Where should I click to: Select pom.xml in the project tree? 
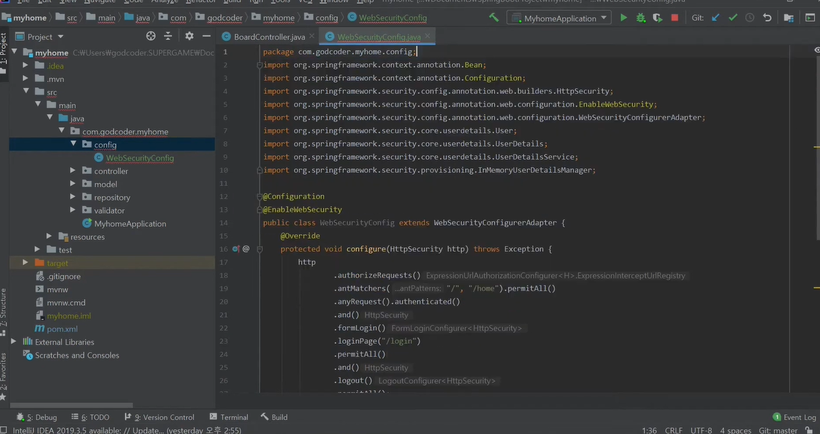(62, 329)
